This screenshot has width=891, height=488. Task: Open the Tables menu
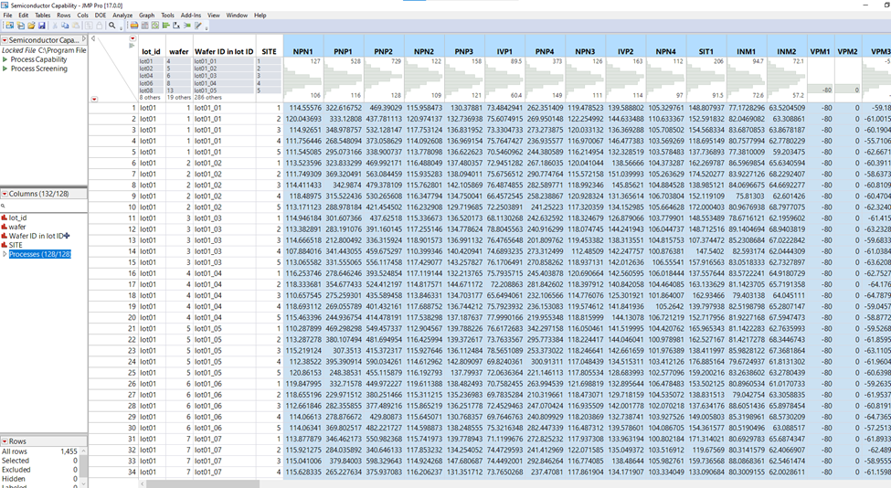tap(43, 16)
